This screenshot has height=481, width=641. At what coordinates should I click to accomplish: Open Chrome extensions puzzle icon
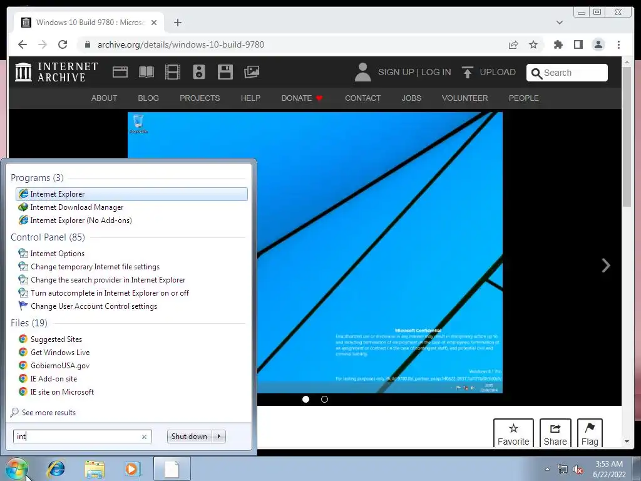pos(558,44)
